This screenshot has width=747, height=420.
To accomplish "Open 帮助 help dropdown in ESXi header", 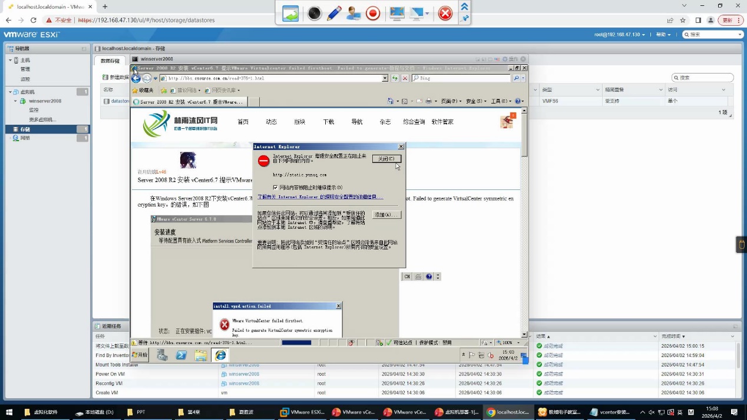I will [x=663, y=35].
